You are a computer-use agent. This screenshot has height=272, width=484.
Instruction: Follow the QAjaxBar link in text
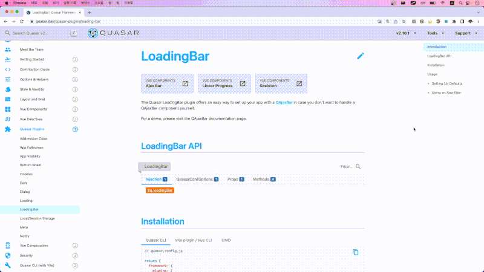(284, 102)
